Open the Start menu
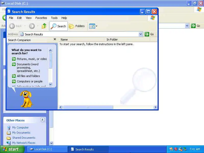The image size is (204, 153). pyautogui.click(x=12, y=149)
